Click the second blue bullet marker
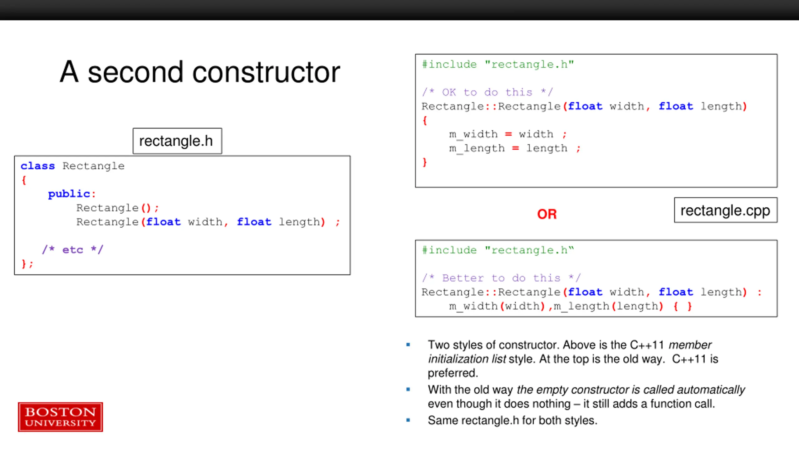The width and height of the screenshot is (799, 449). [408, 389]
